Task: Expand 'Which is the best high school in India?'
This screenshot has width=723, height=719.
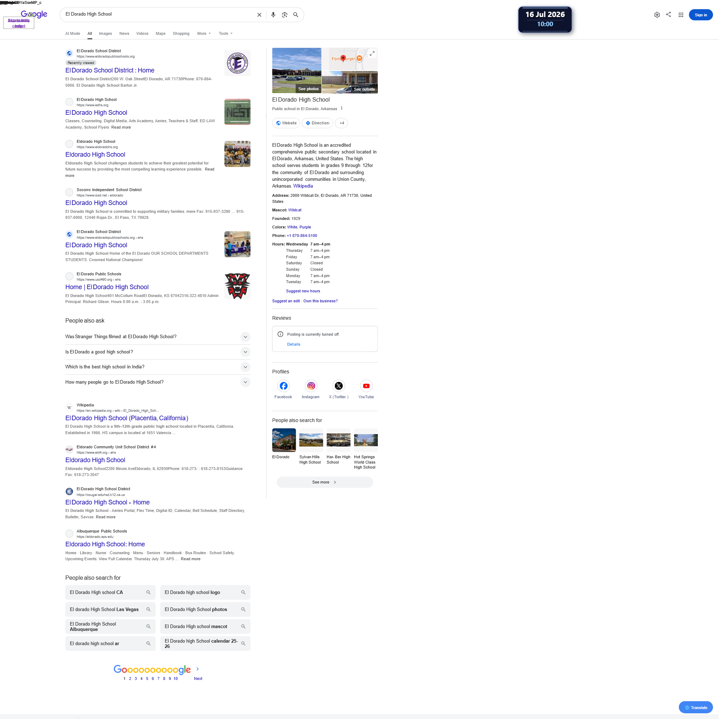Action: click(x=246, y=369)
